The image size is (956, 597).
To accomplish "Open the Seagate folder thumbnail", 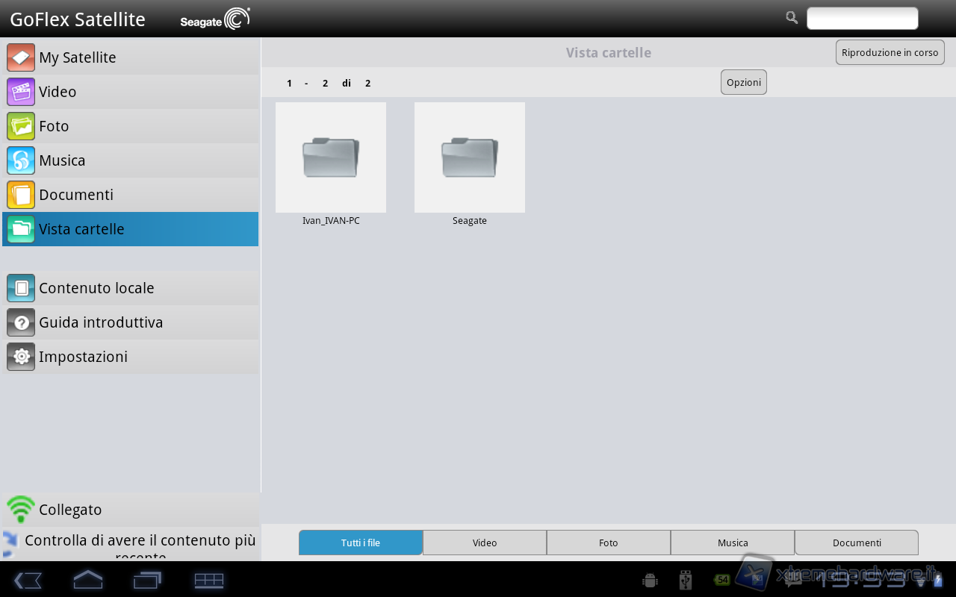I will [470, 157].
